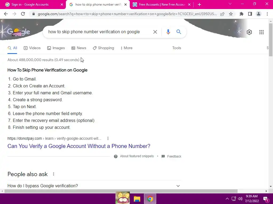The image size is (273, 204).
Task: Click step Leave the phone number field empty
Action: click(x=48, y=114)
